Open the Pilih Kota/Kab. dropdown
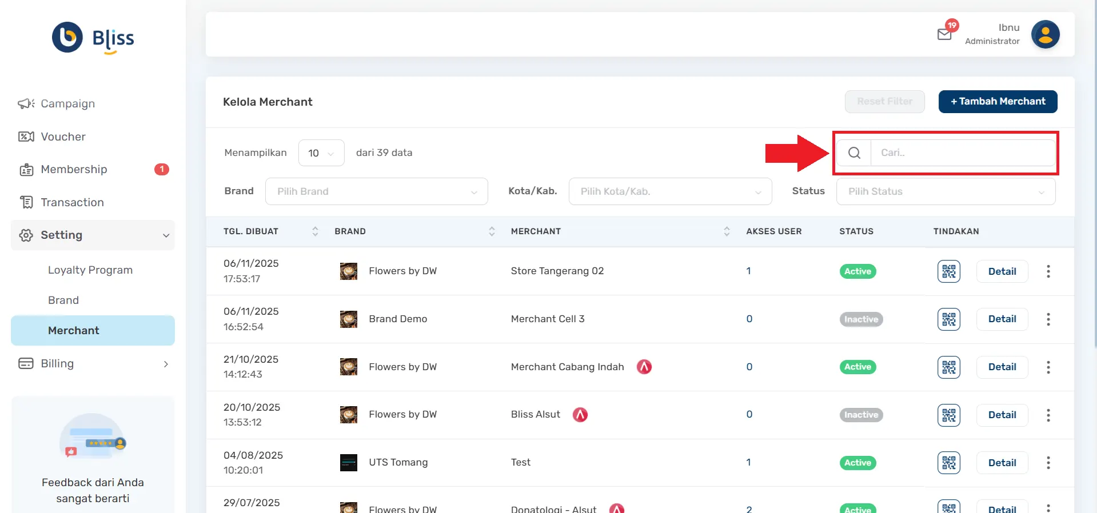Viewport: 1097px width, 513px height. click(x=670, y=191)
